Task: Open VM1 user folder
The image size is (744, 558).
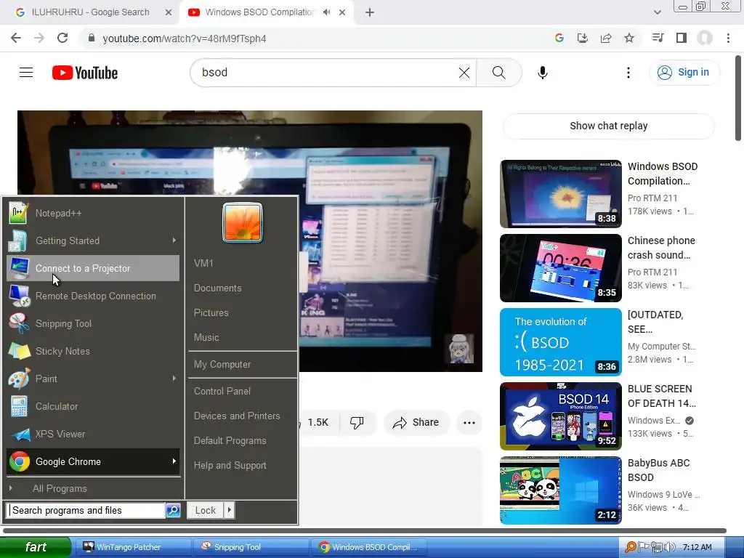Action: (x=203, y=263)
